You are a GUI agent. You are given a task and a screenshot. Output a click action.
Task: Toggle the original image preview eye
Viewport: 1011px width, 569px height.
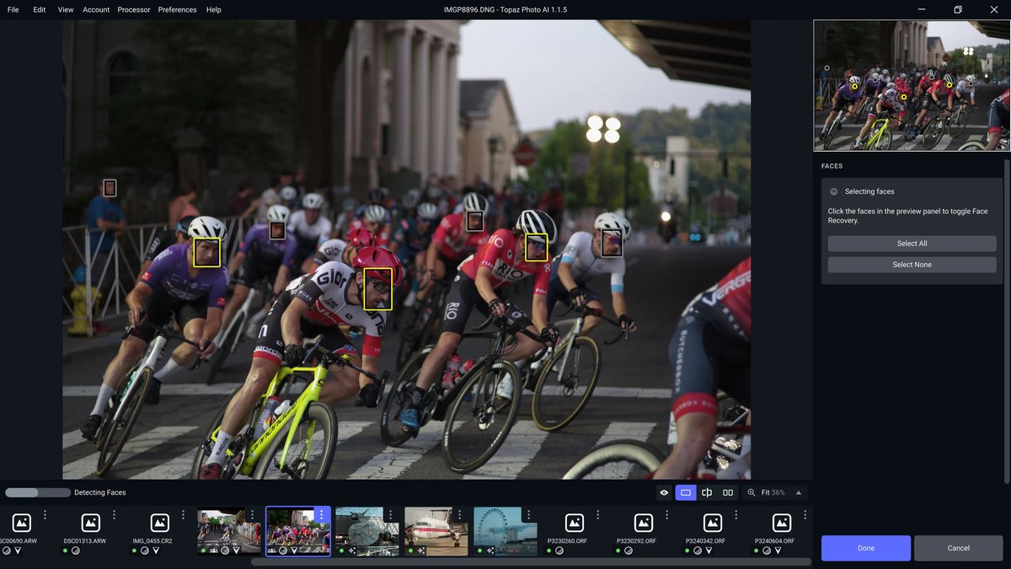click(663, 491)
